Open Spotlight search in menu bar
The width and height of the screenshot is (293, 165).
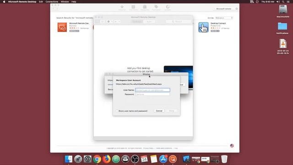pyautogui.click(x=283, y=2)
